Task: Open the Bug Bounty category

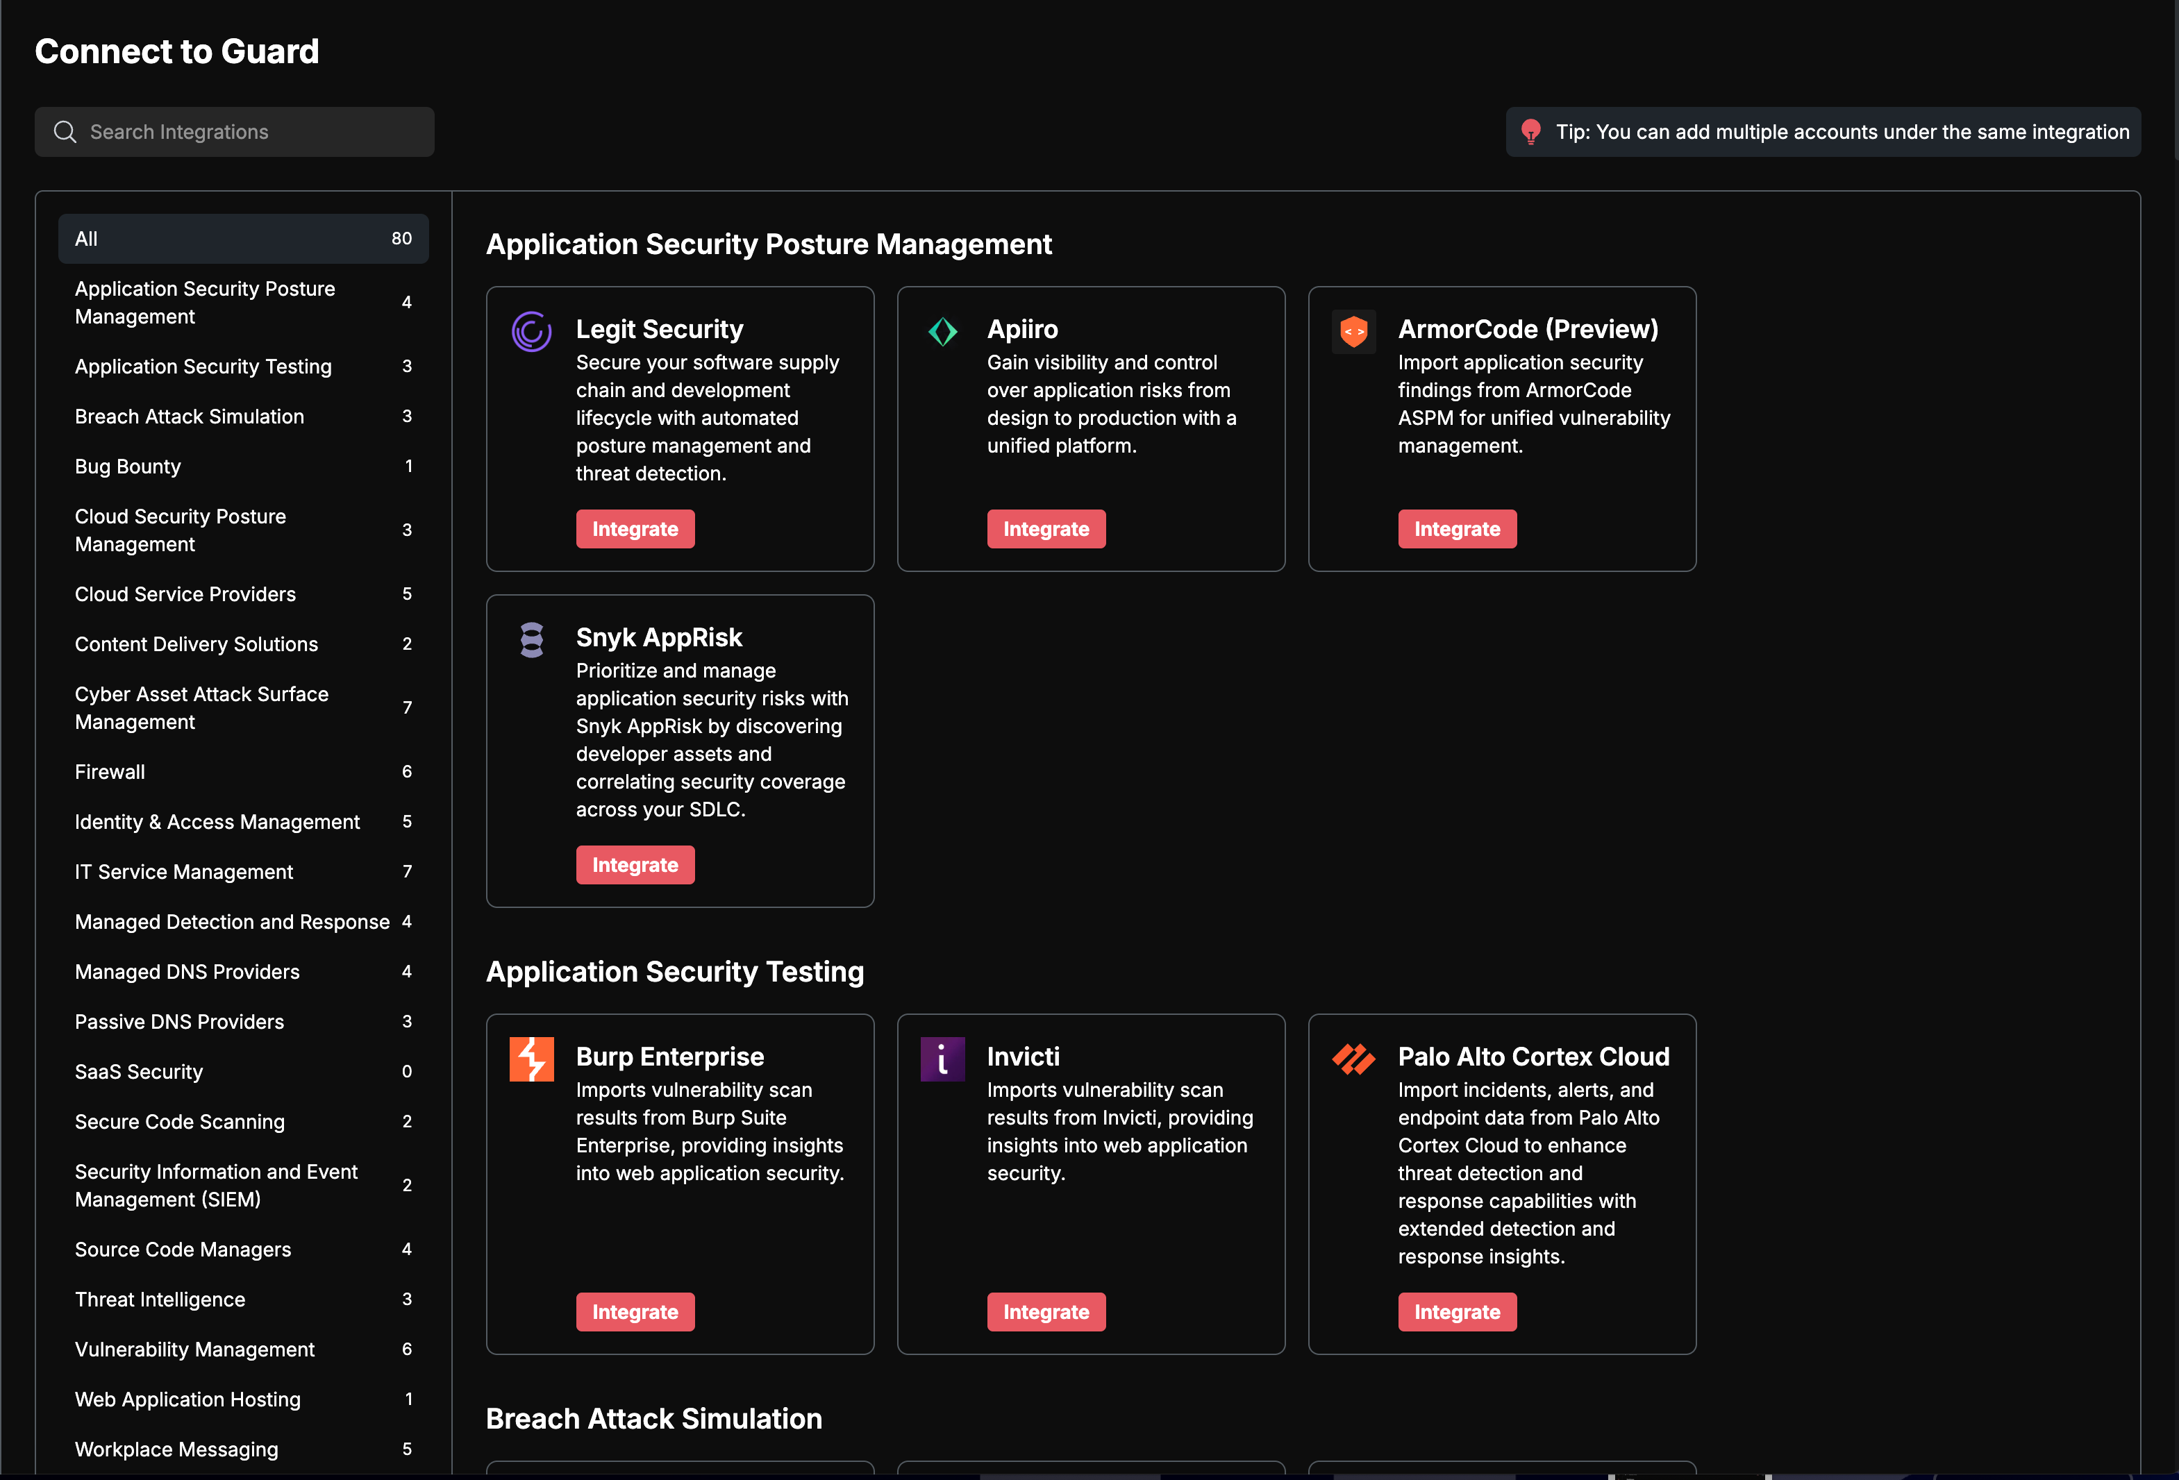Action: pos(243,466)
